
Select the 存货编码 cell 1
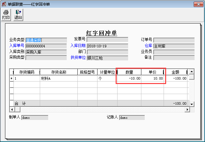[x=27, y=78]
